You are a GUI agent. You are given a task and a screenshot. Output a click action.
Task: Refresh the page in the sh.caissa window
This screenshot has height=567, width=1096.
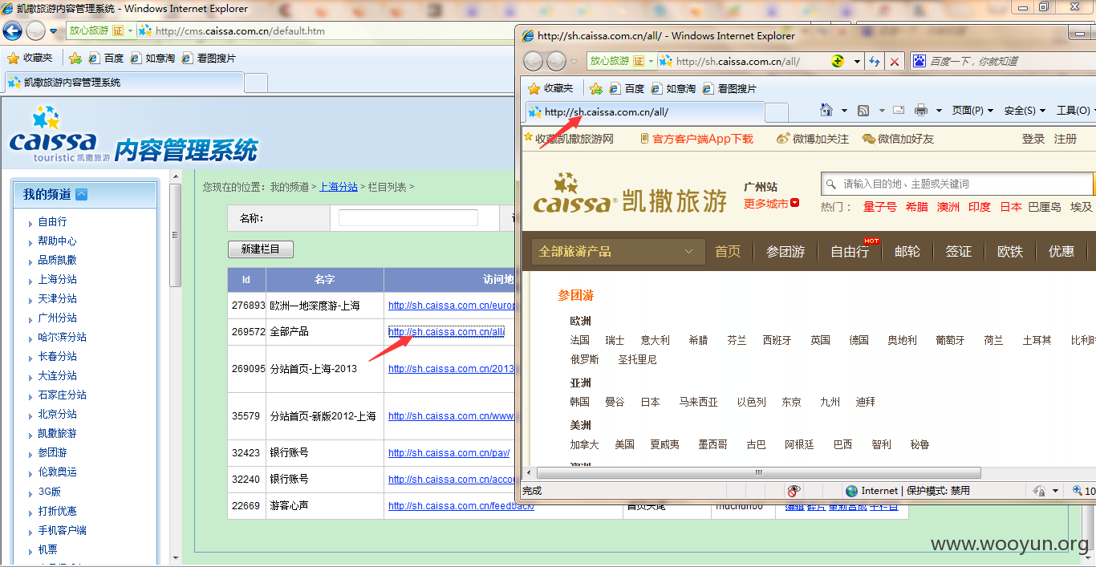point(874,61)
